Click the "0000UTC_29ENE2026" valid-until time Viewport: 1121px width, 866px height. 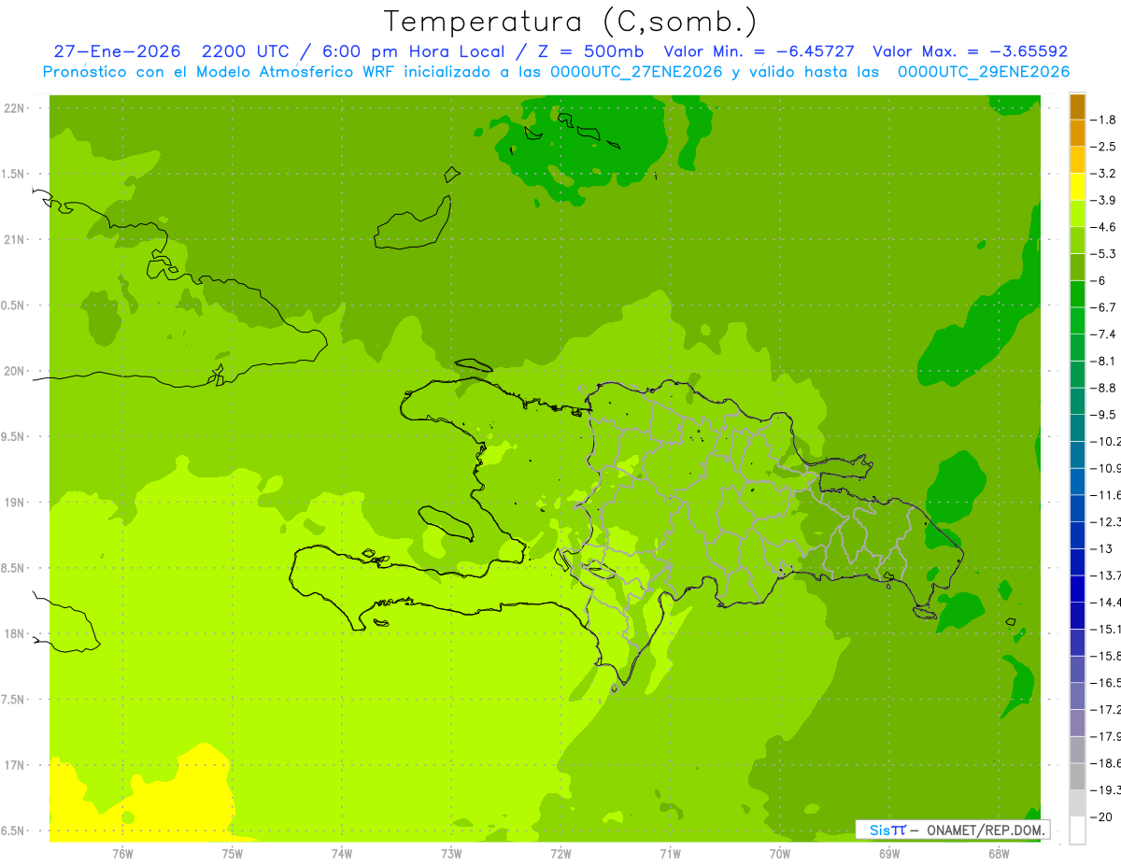(x=984, y=72)
